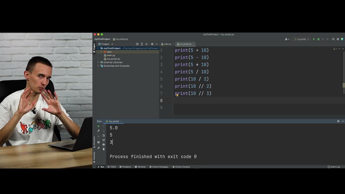The height and width of the screenshot is (194, 345).
Task: Click restore layout icon in Run panel
Action: pyautogui.click(x=98, y=142)
